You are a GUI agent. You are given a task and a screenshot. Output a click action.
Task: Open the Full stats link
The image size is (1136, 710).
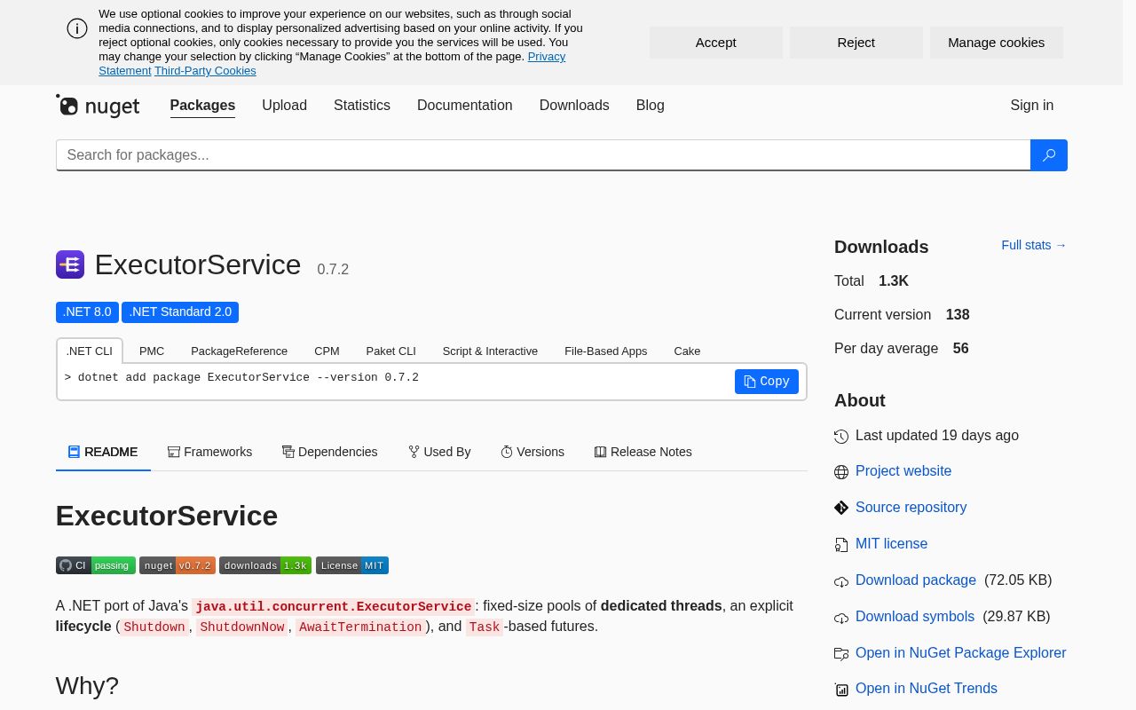(x=1034, y=245)
